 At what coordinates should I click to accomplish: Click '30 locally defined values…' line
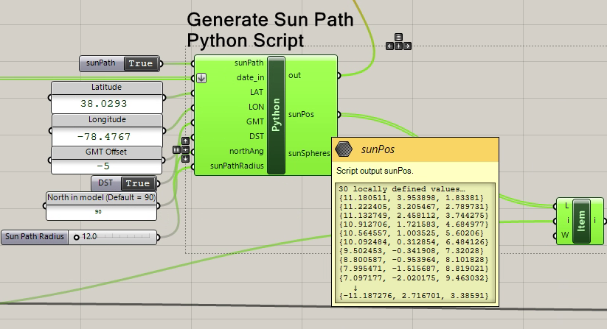pyautogui.click(x=402, y=189)
